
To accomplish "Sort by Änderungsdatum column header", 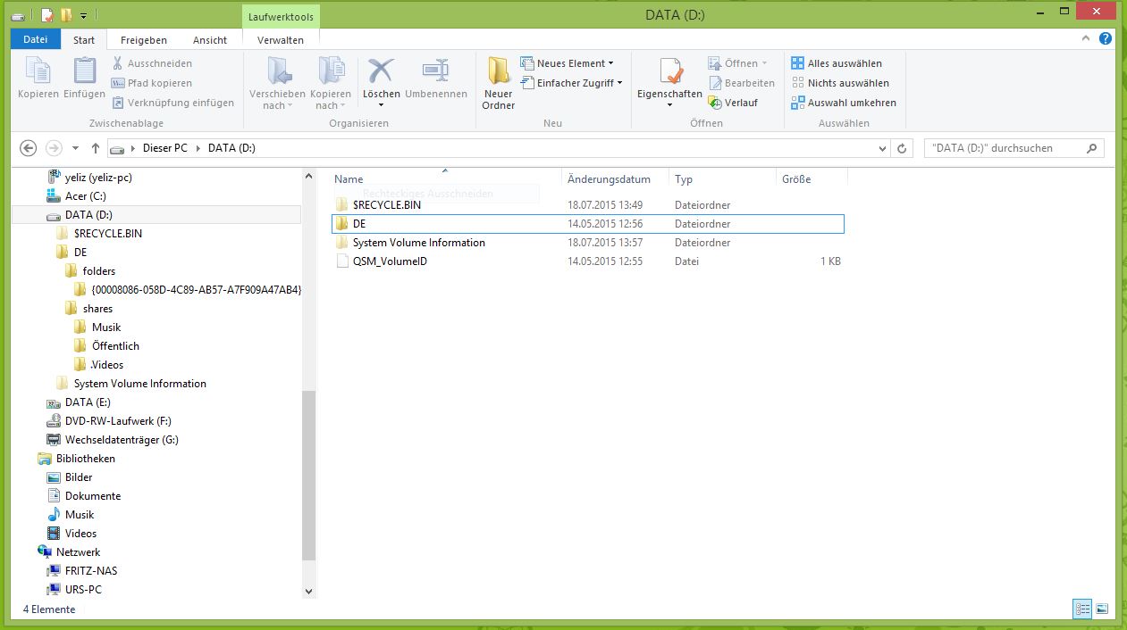I will tap(609, 179).
